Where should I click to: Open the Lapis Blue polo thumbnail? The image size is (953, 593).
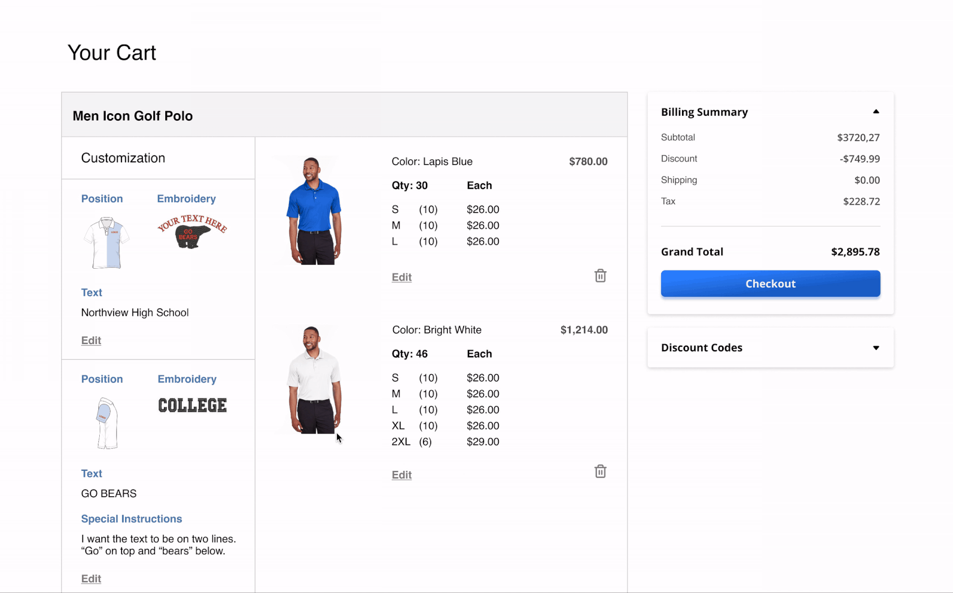pyautogui.click(x=314, y=211)
